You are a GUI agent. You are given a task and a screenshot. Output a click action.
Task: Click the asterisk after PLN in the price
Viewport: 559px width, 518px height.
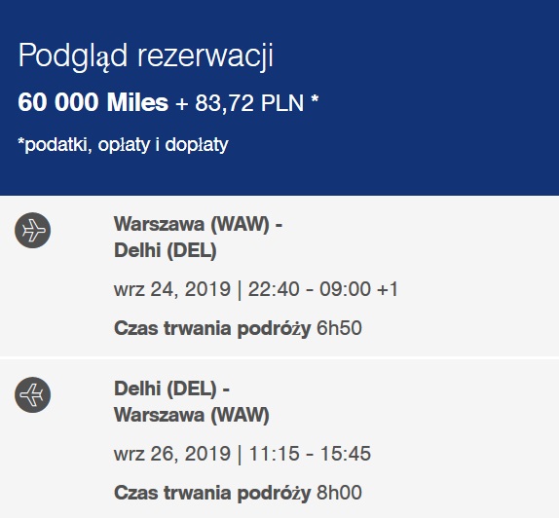click(315, 98)
